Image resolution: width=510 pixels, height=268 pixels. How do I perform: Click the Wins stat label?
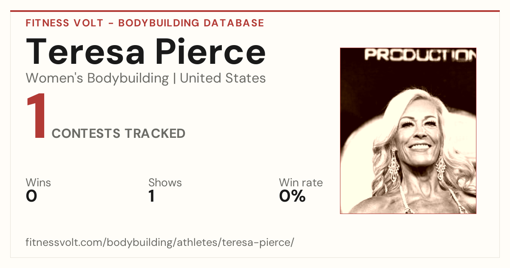coord(38,183)
